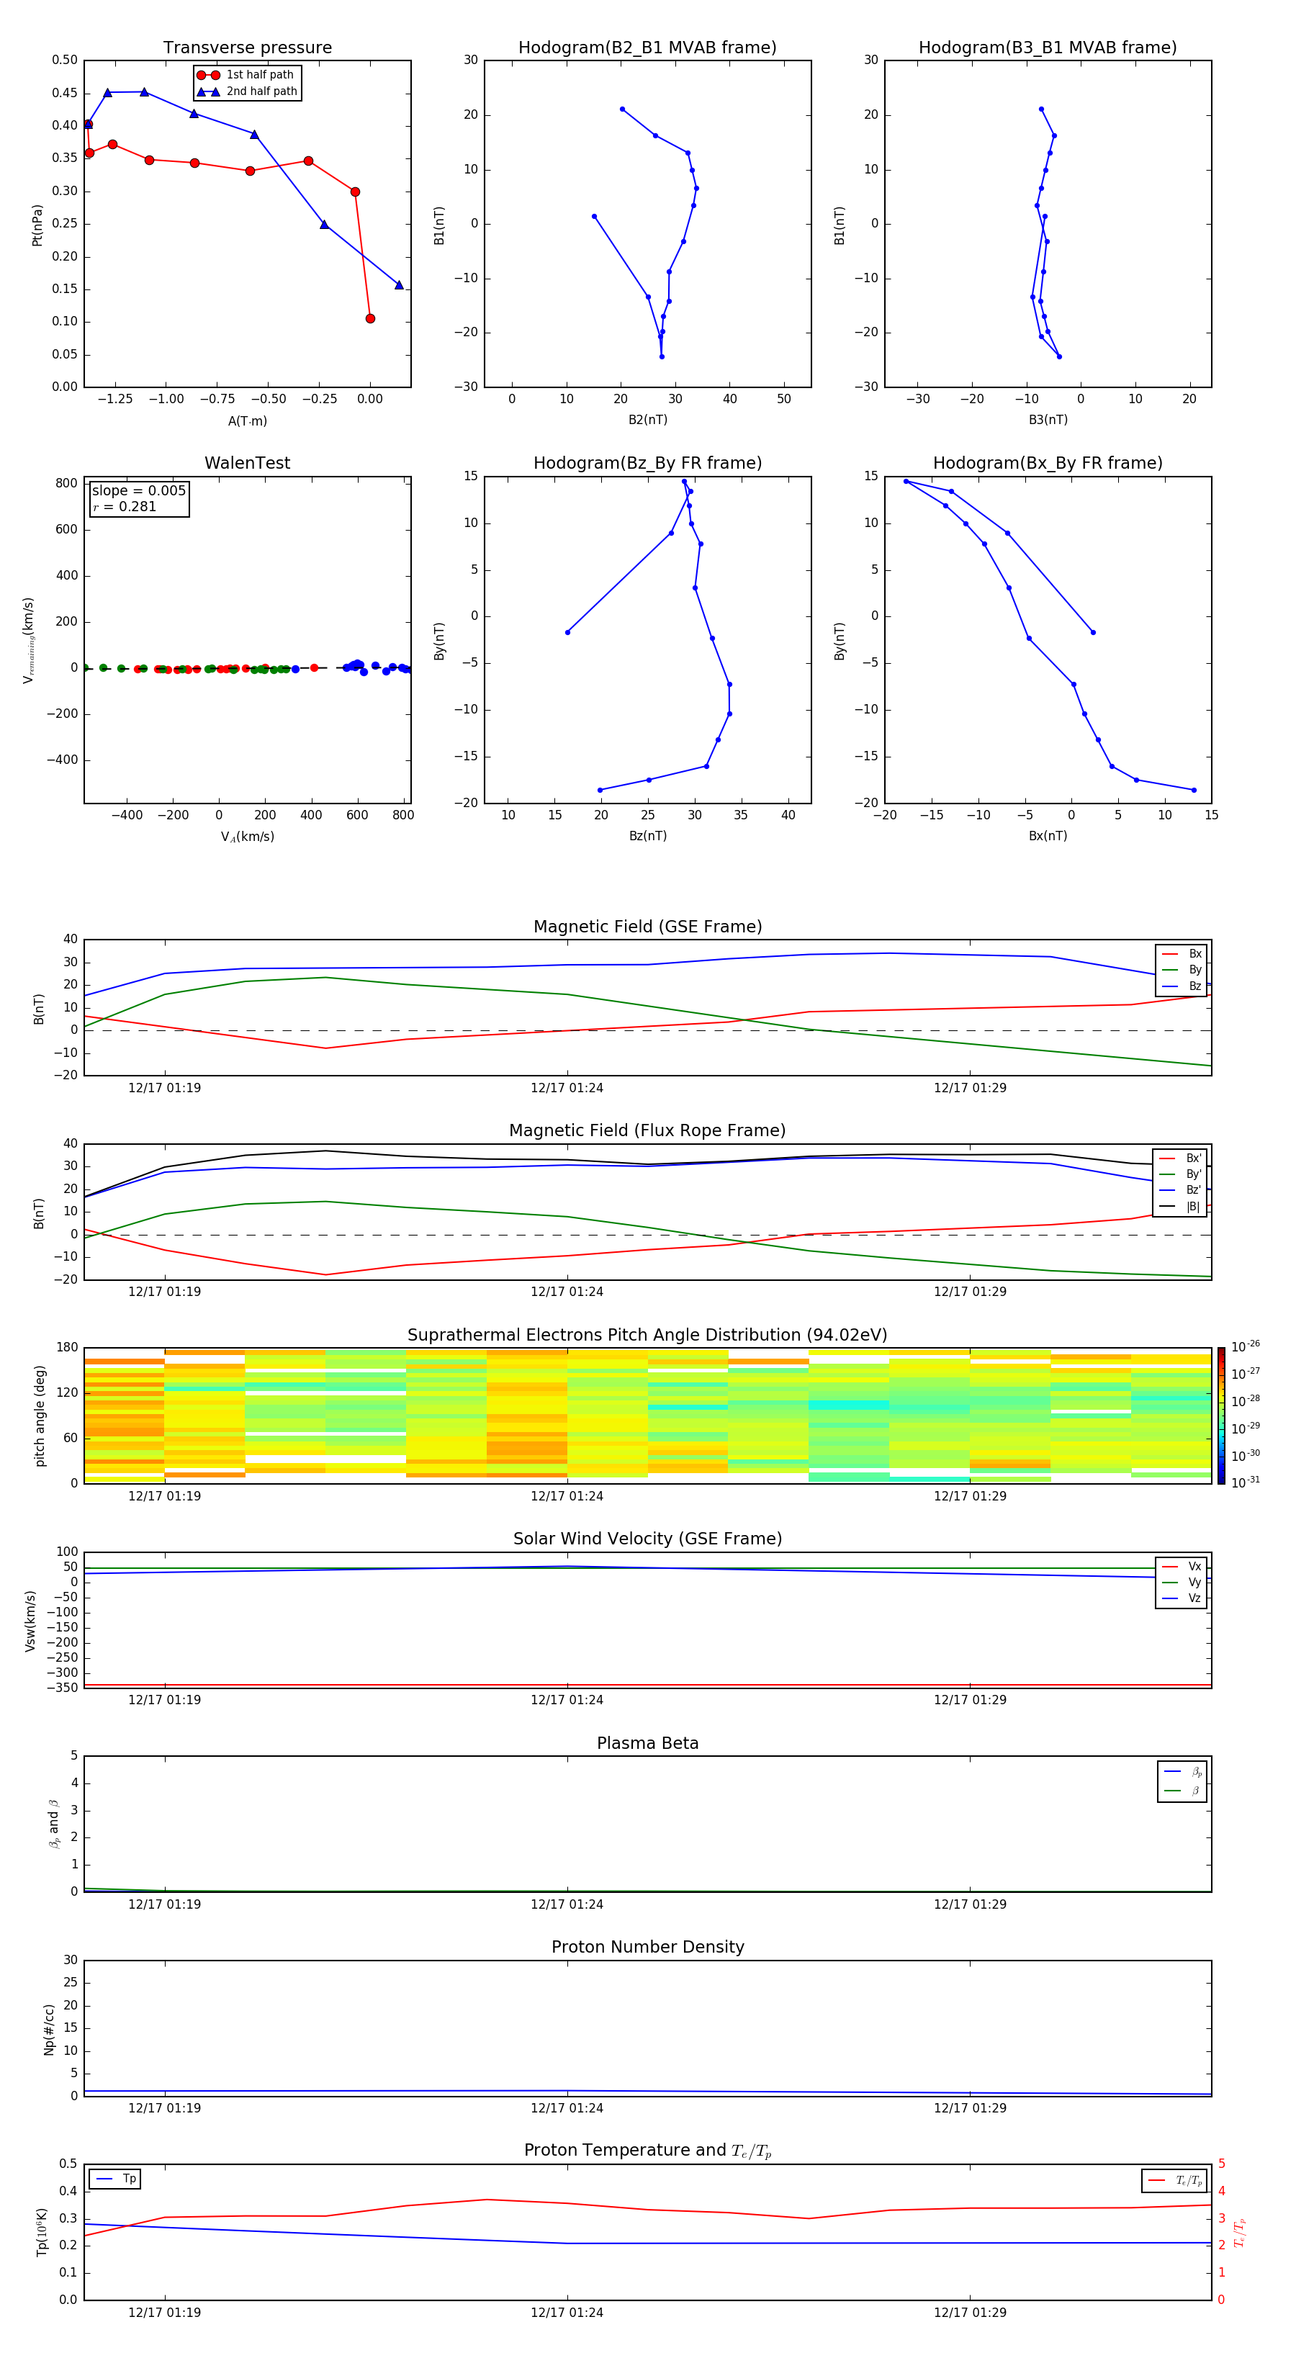The width and height of the screenshot is (1296, 2376).
Task: Click the 'Magnetic Field (GSE Frame)' title
Action: [x=647, y=927]
